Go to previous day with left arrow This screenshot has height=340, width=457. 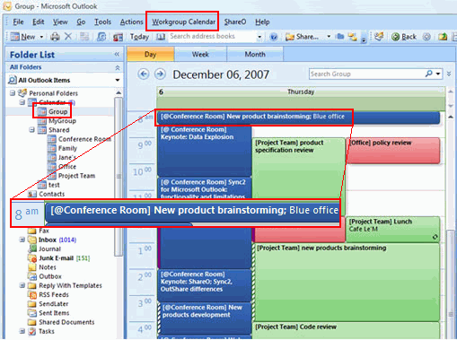click(144, 74)
